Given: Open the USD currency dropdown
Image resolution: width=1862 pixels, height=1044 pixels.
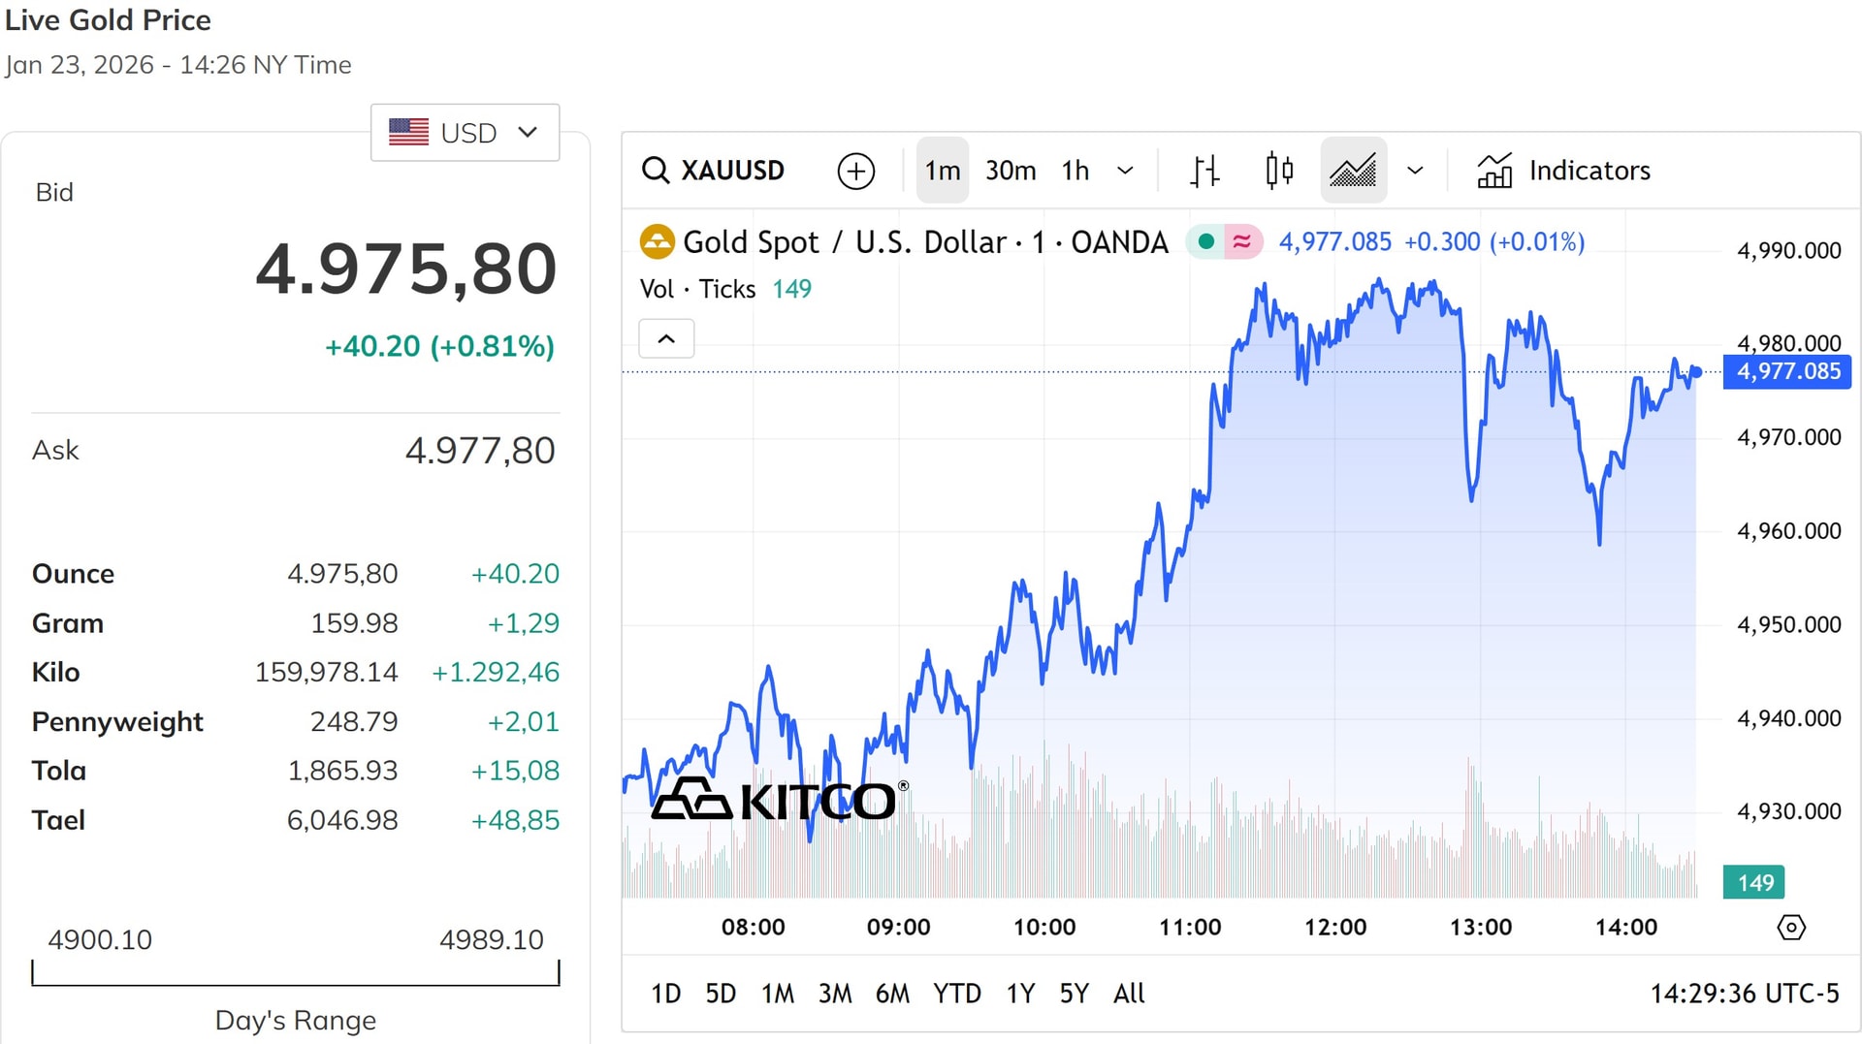Looking at the screenshot, I should point(465,132).
